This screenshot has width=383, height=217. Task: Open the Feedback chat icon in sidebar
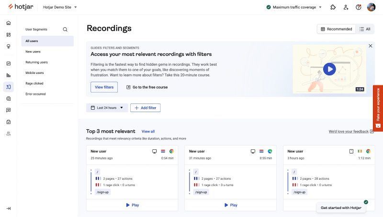click(9, 110)
